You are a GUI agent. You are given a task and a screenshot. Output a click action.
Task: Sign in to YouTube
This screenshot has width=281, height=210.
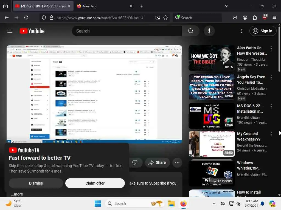(263, 31)
